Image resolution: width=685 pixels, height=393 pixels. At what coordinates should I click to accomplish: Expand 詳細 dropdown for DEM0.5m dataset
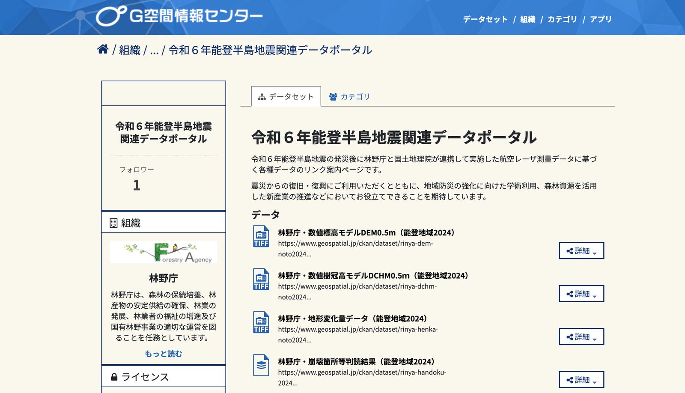581,251
